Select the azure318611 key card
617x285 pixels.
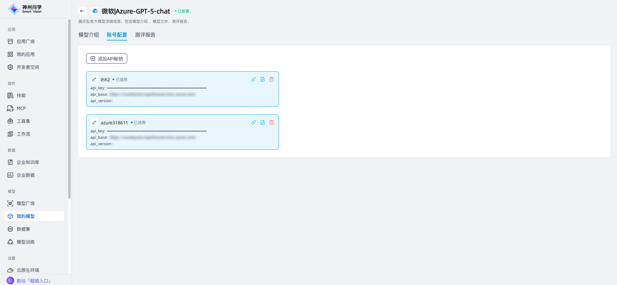pos(182,138)
